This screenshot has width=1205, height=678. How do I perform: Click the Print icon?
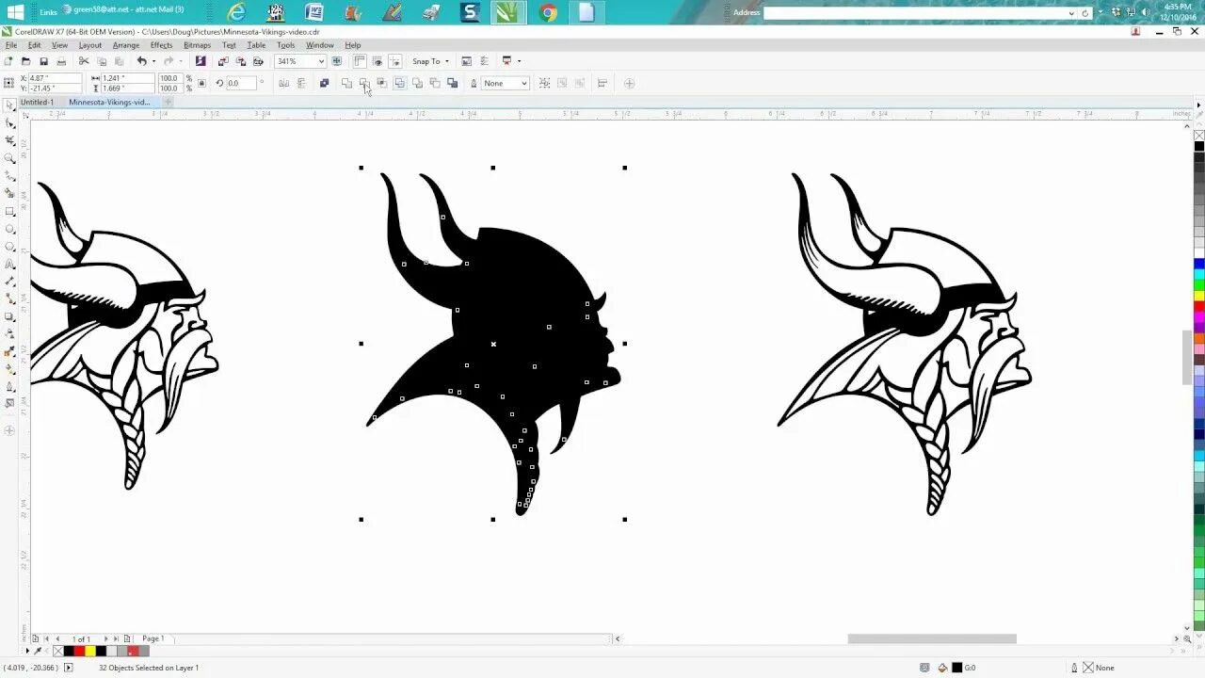[x=61, y=61]
